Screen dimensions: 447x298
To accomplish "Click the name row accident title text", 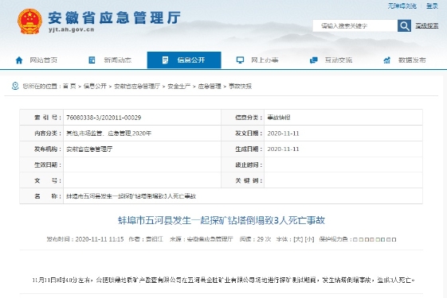I will (131, 196).
